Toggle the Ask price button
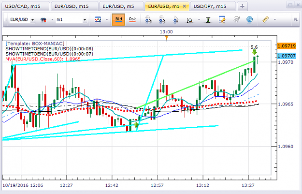 pyautogui.click(x=132, y=19)
